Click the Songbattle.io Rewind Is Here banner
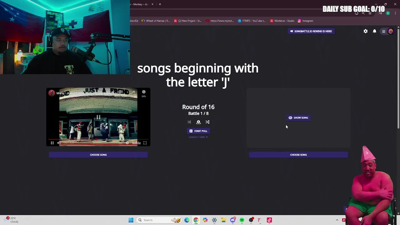Viewport: 400px width, 225px height. point(311,31)
